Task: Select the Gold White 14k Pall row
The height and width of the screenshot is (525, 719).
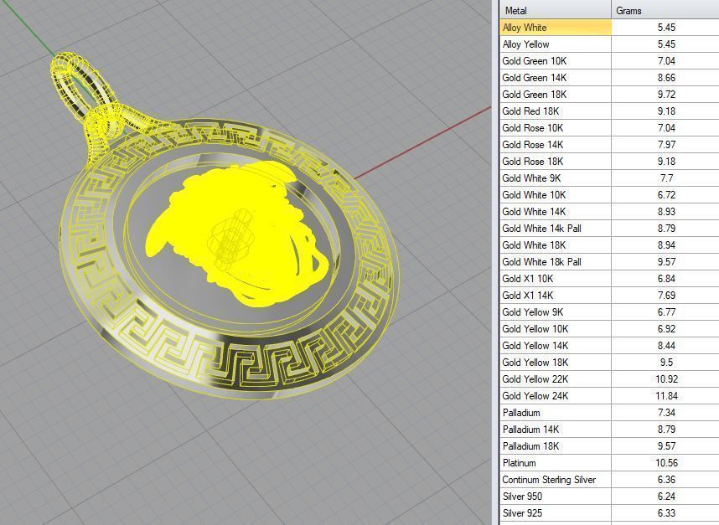Action: point(609,228)
